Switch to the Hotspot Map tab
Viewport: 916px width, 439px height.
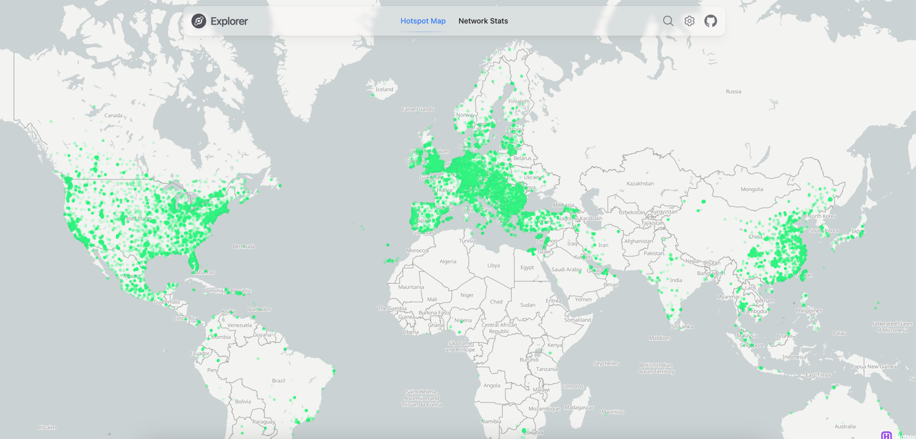(x=423, y=21)
